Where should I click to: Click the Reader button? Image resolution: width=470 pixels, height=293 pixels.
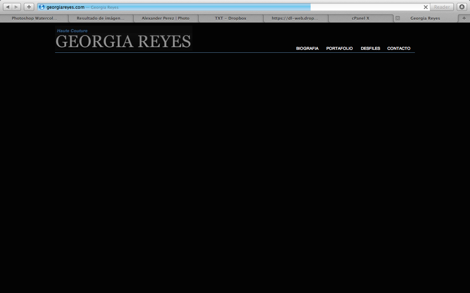[442, 7]
